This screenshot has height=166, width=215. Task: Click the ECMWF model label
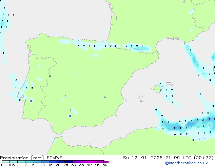tap(52, 158)
